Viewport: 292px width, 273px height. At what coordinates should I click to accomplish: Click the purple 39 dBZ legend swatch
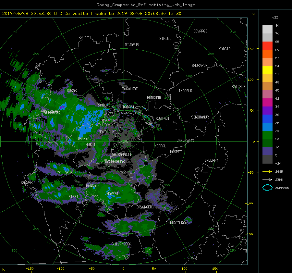[267, 110]
